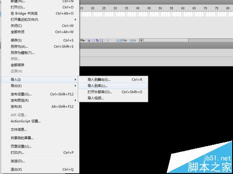Image resolution: width=233 pixels, height=174 pixels.
Task: Choose 发送(D)... menu item
Action: point(41,161)
